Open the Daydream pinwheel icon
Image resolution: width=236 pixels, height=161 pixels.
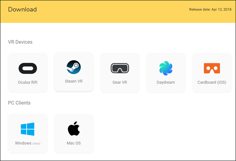pyautogui.click(x=166, y=68)
